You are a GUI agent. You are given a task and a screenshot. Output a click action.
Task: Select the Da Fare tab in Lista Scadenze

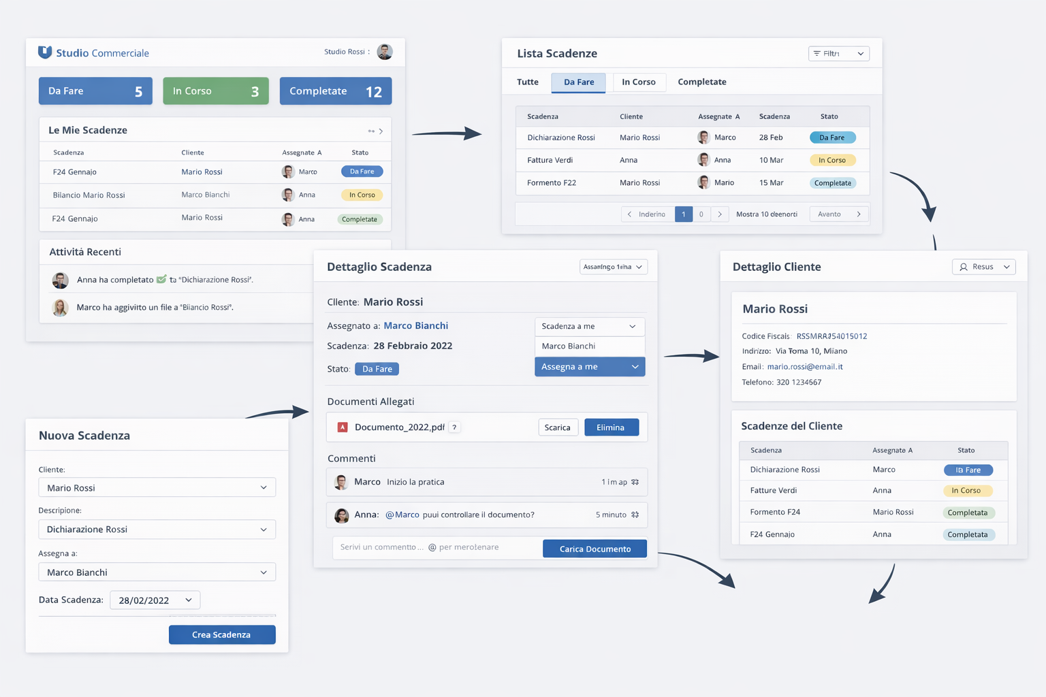coord(579,82)
